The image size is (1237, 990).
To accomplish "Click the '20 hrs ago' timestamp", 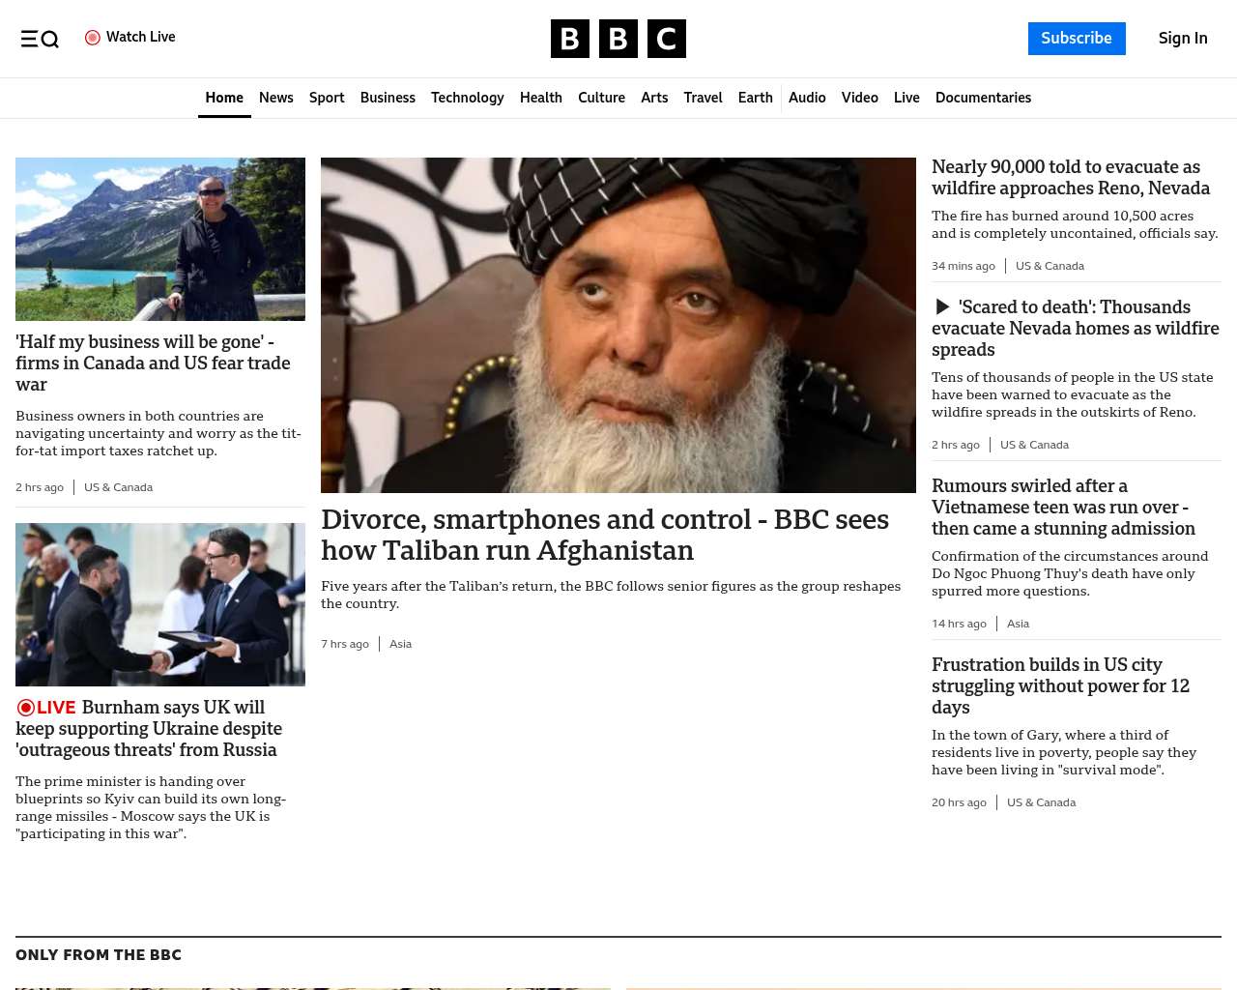I will click(x=959, y=802).
